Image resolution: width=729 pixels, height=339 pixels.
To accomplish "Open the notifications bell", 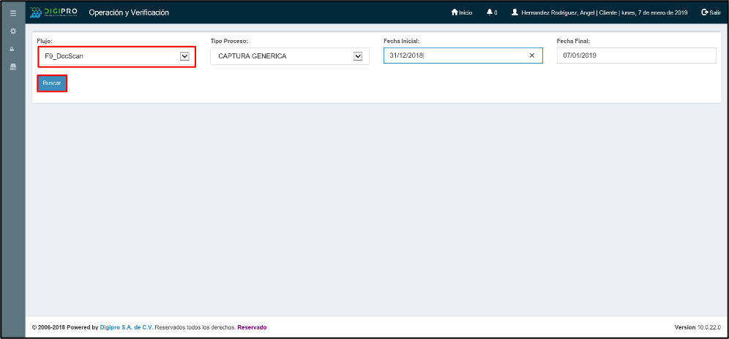I will pyautogui.click(x=490, y=12).
